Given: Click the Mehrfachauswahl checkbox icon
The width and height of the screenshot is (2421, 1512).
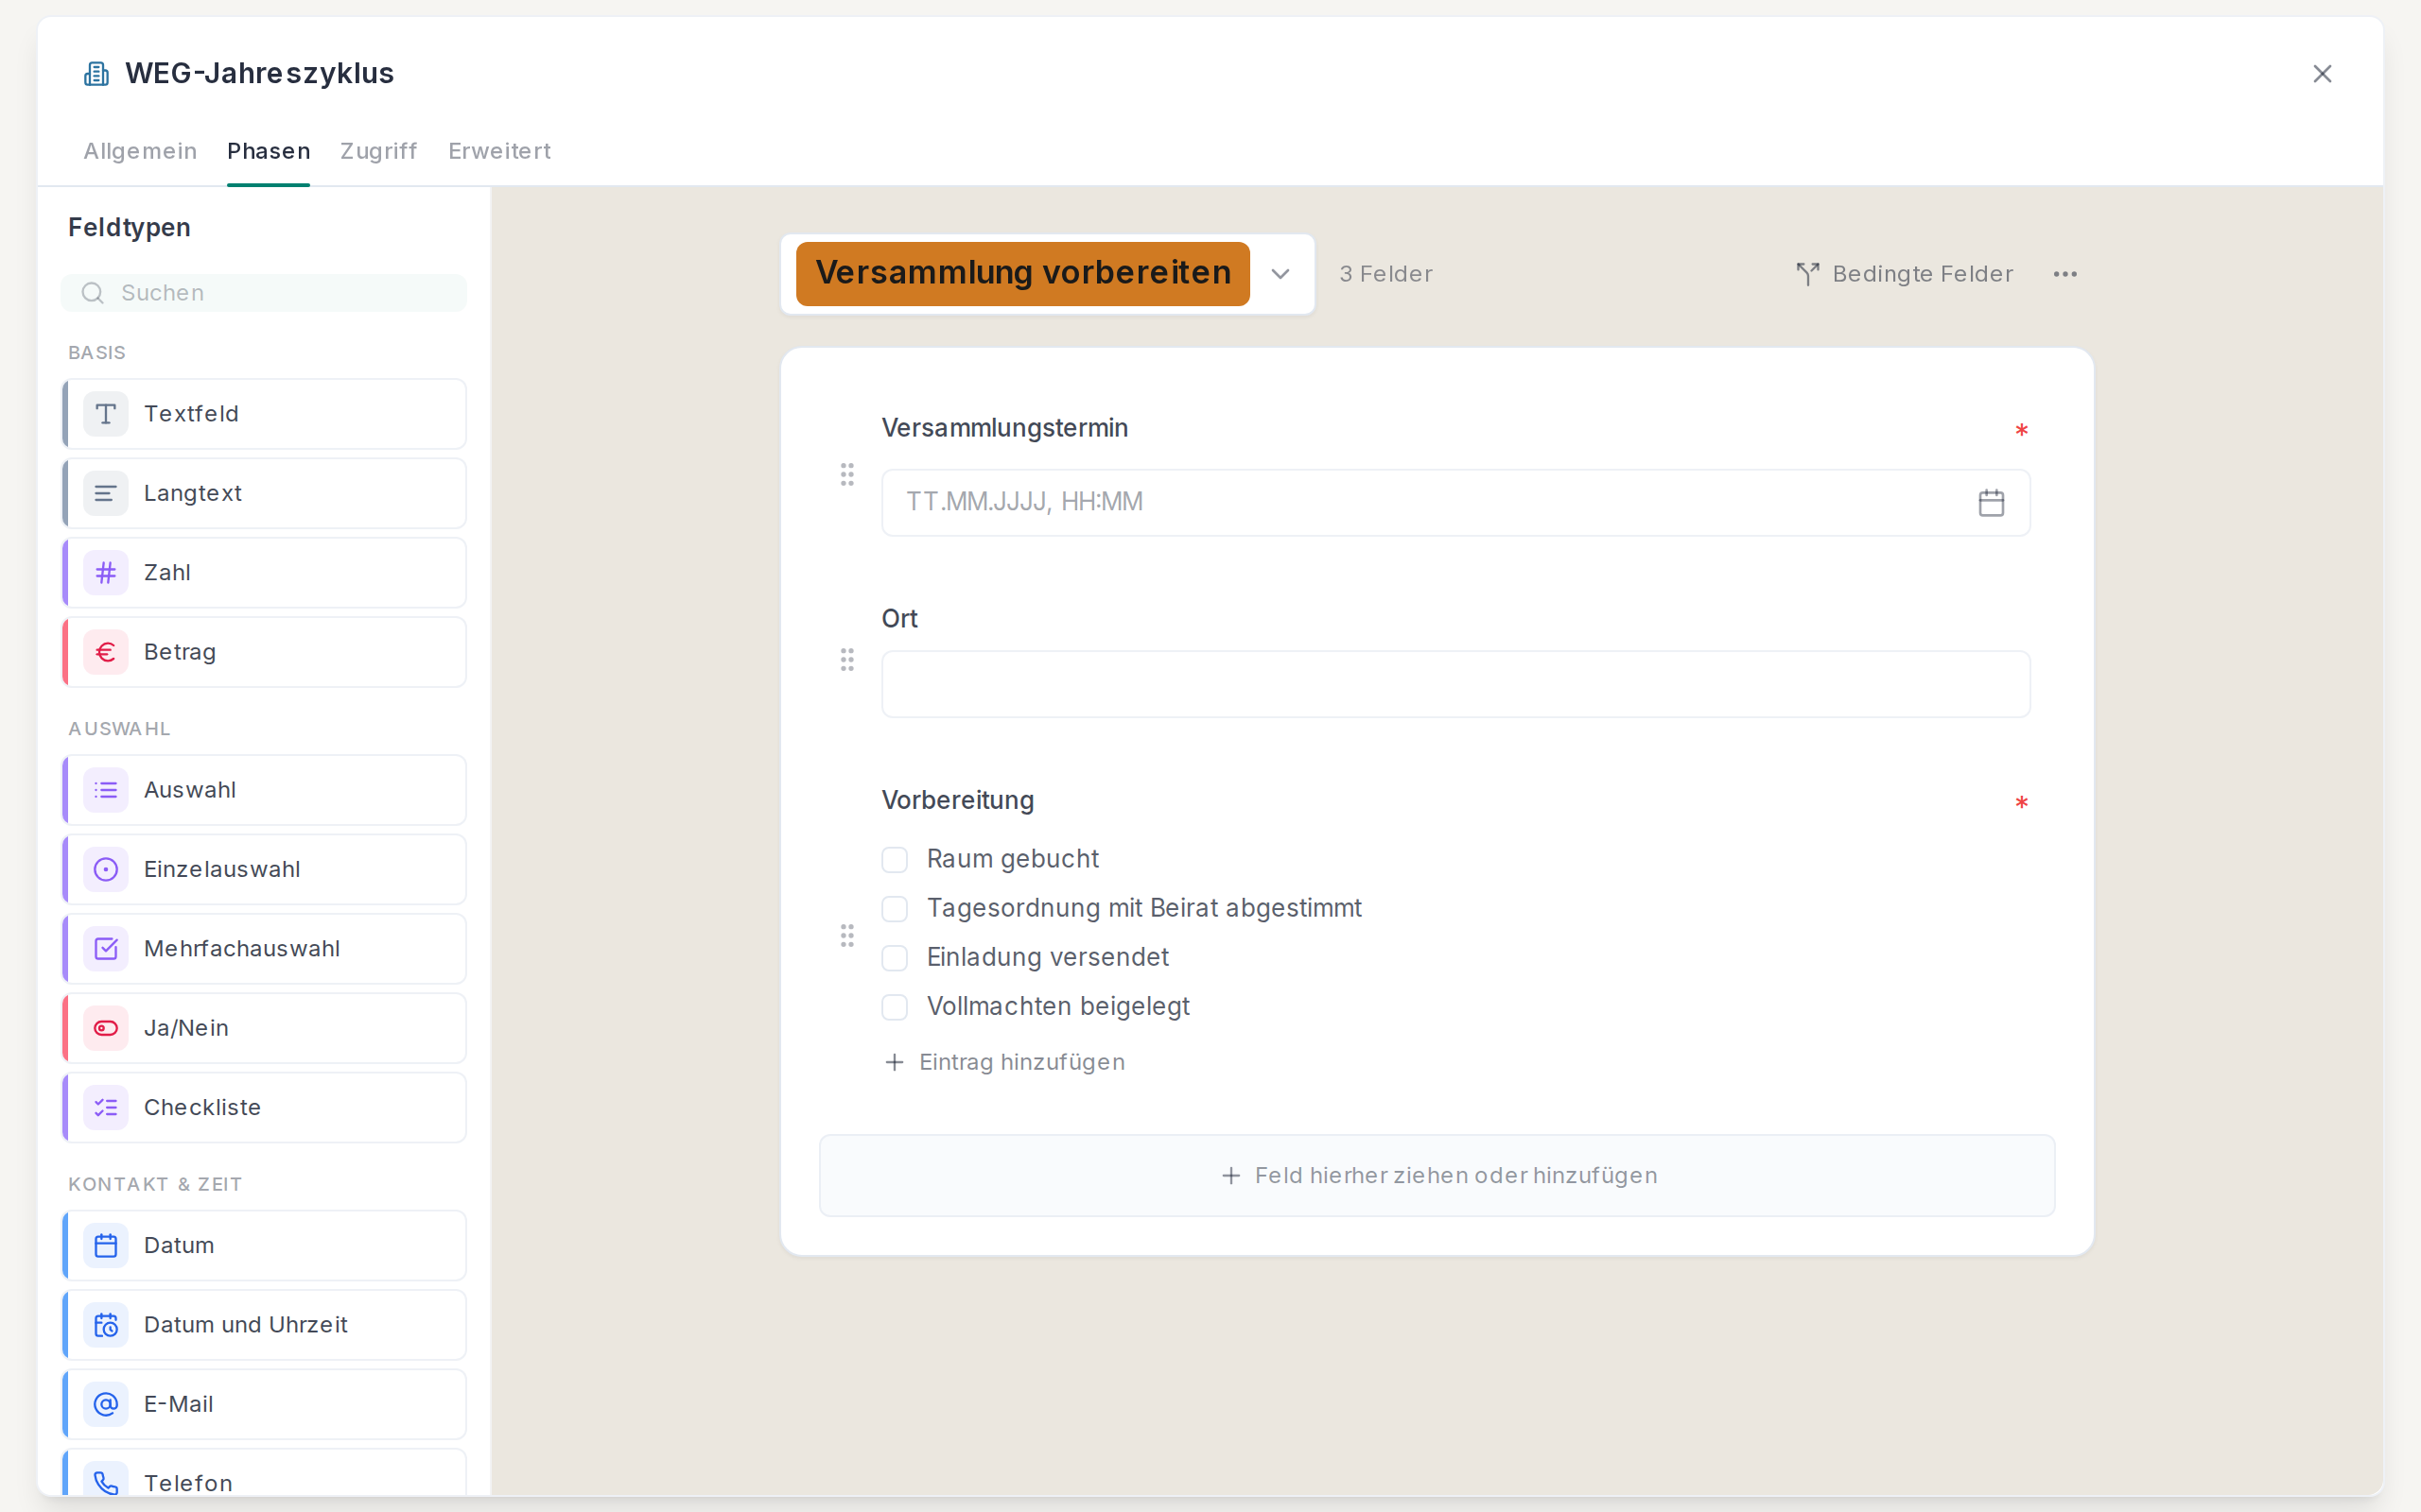Looking at the screenshot, I should (105, 949).
